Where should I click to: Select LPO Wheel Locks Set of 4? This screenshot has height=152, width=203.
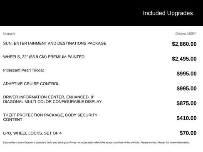click(32, 133)
